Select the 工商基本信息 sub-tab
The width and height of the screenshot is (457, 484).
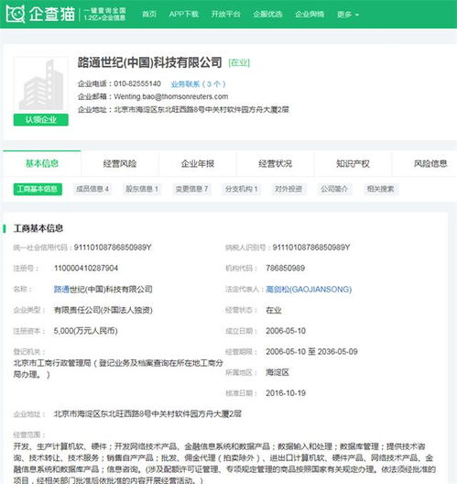[38, 189]
